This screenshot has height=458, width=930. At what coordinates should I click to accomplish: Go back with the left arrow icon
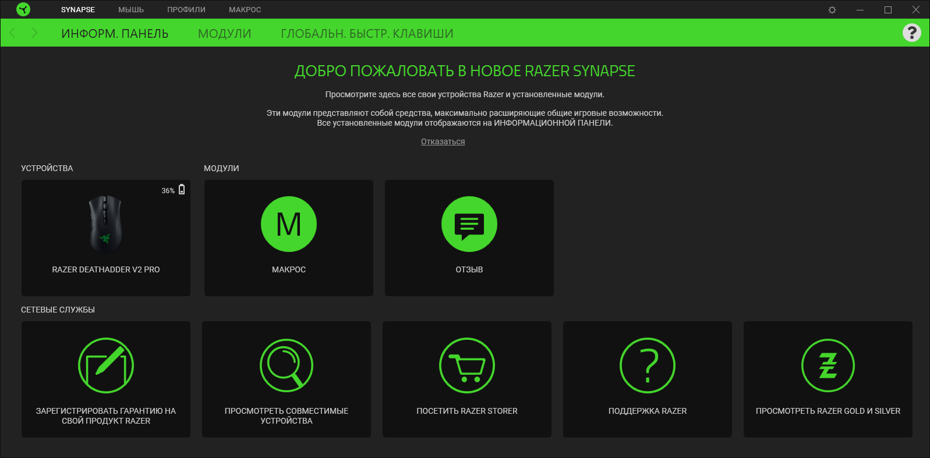coord(13,33)
